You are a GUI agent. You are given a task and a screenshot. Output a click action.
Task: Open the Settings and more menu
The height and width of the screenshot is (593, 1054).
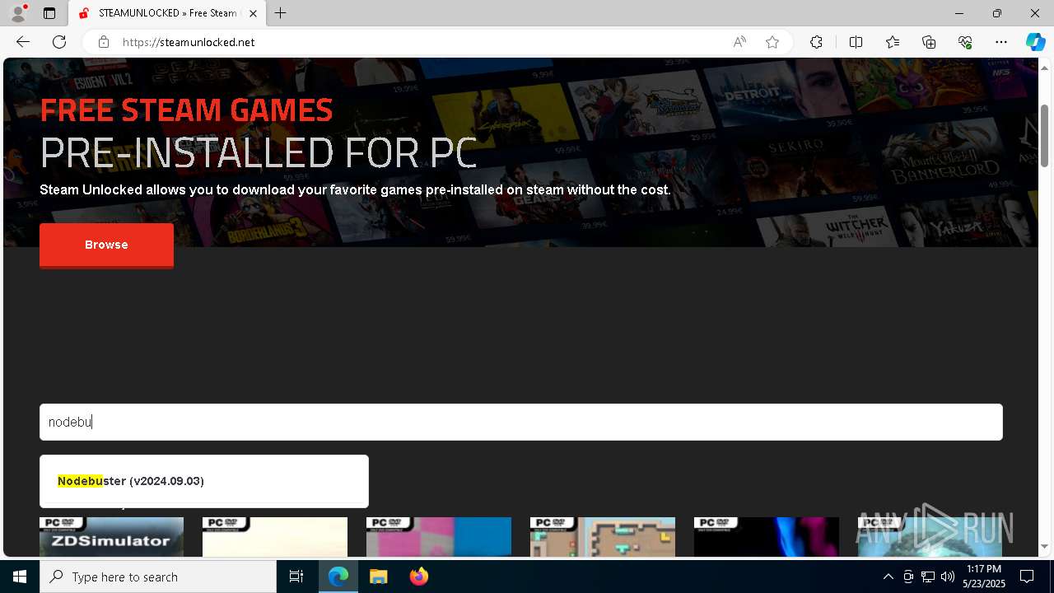(x=1001, y=42)
